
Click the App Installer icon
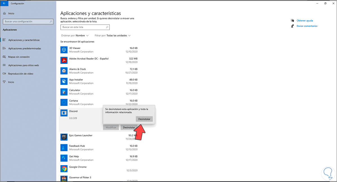[64, 81]
